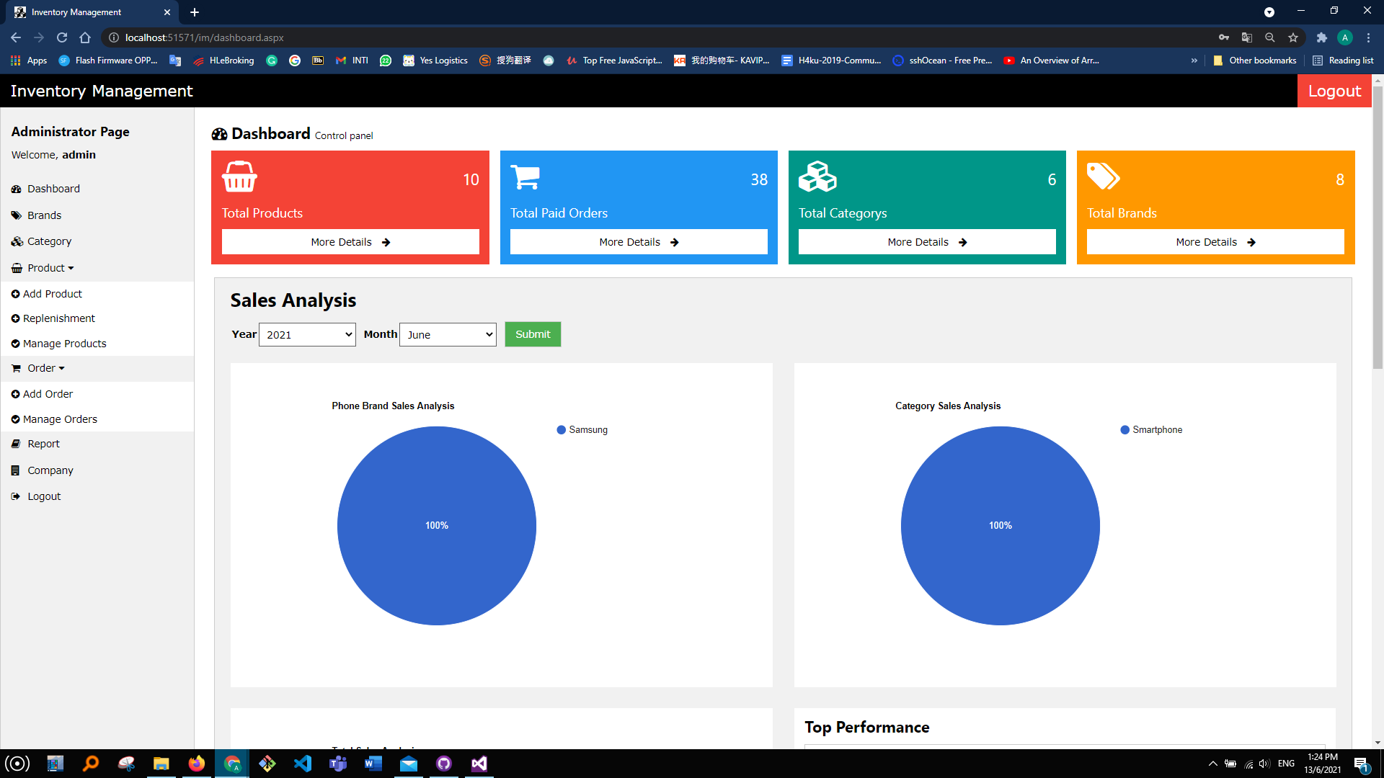Click the browser reload icon
Image resolution: width=1384 pixels, height=778 pixels.
coord(62,37)
